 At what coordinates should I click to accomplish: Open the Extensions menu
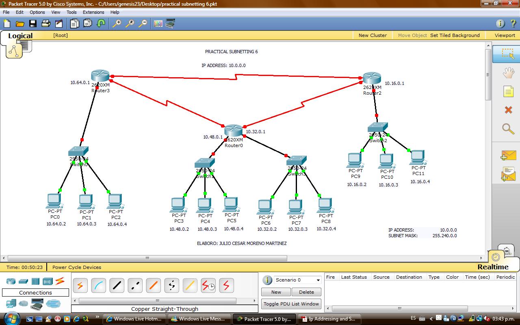tap(93, 12)
